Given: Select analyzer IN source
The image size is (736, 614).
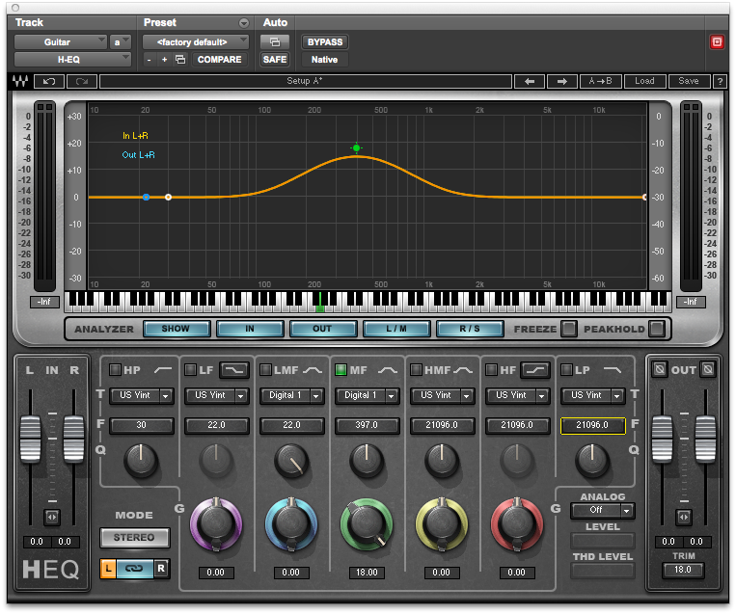Looking at the screenshot, I should [250, 329].
